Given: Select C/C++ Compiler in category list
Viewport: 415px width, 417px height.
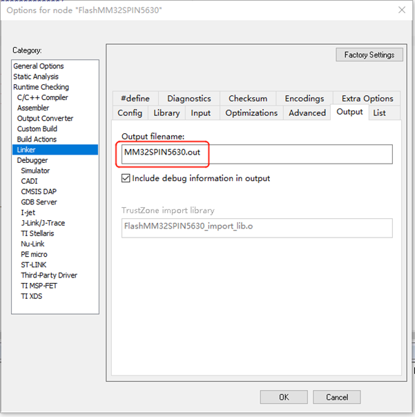Looking at the screenshot, I should (43, 97).
